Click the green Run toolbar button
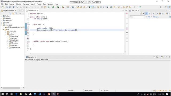The height and width of the screenshot is (96, 171). [x=53, y=7]
